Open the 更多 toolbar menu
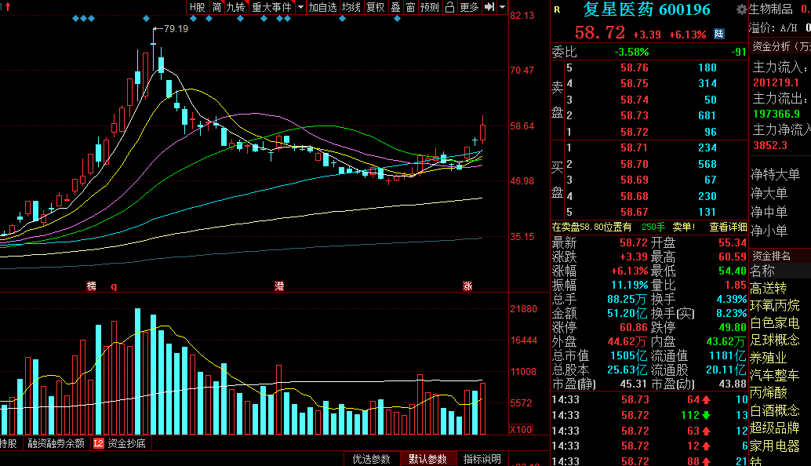This screenshot has height=466, width=811. (469, 7)
